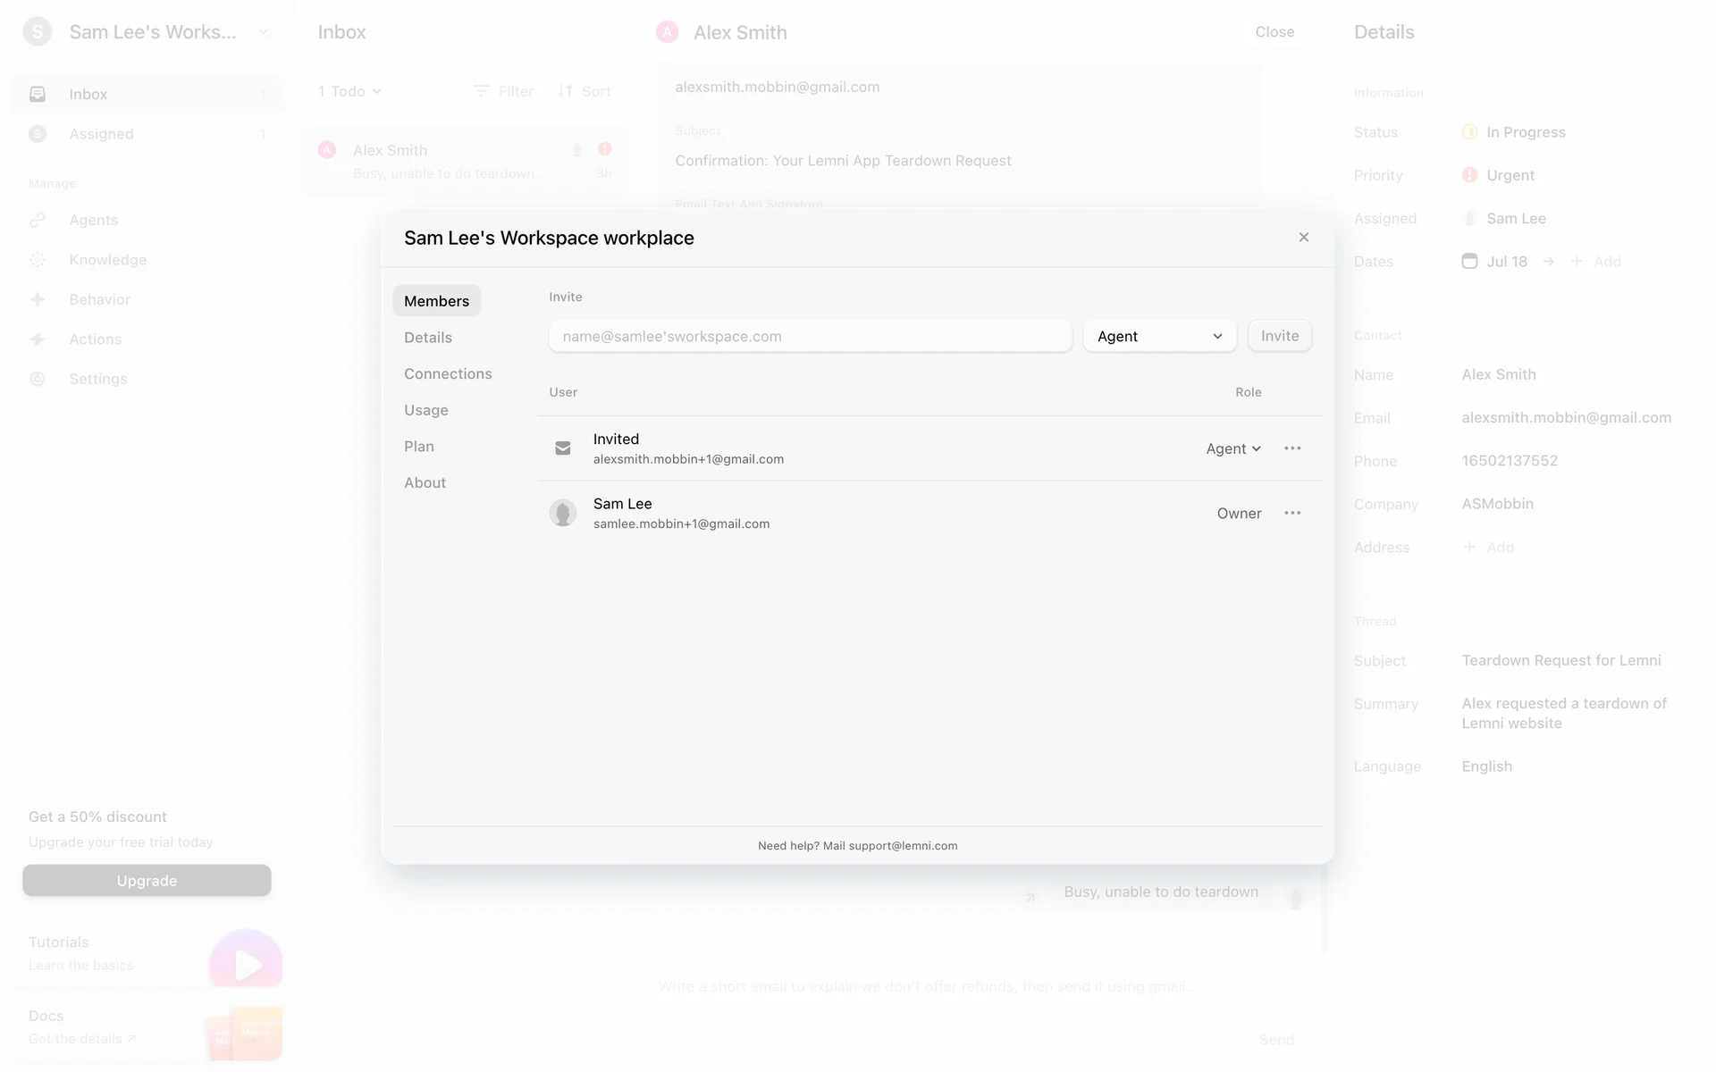This screenshot has height=1072, width=1716.
Task: Change invited user's Agent role dropdown
Action: tap(1232, 448)
